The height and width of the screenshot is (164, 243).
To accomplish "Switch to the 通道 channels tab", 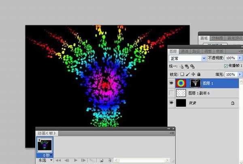I will (x=184, y=51).
